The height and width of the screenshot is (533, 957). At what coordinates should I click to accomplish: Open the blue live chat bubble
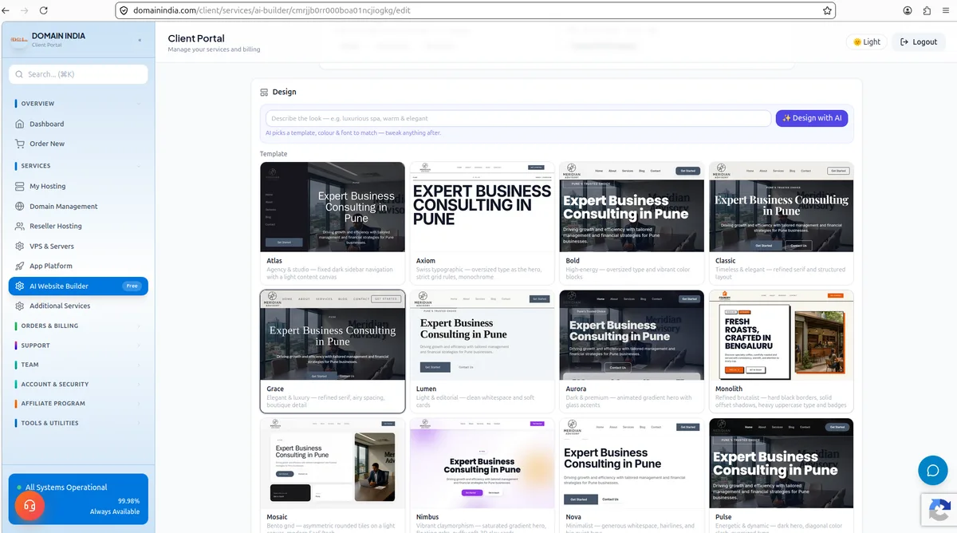[x=932, y=470]
